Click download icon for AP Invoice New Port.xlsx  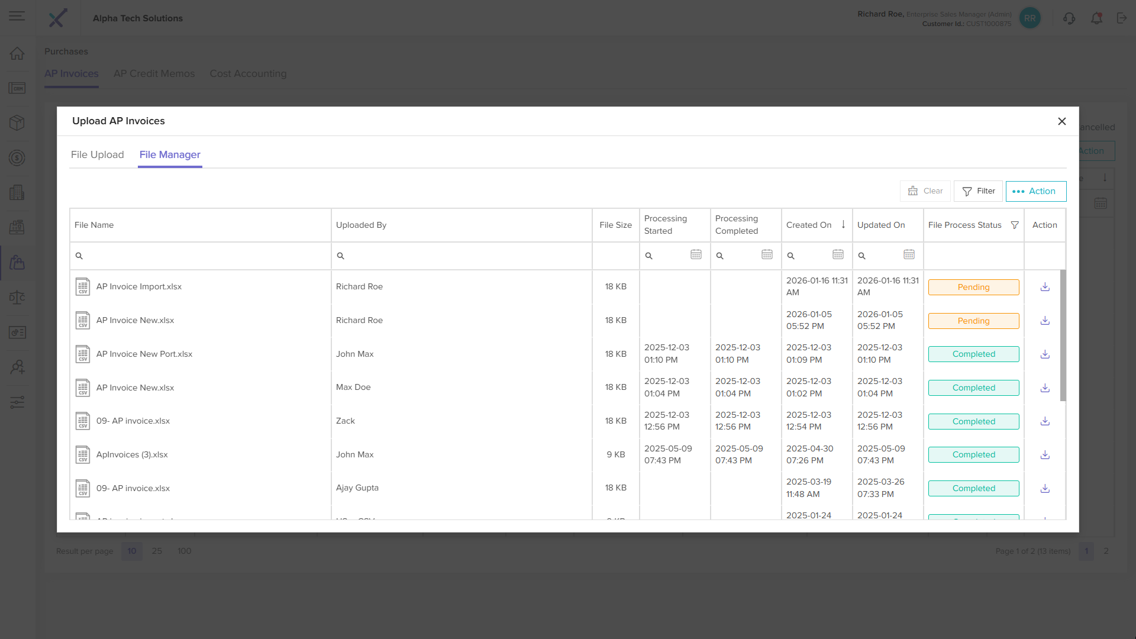[x=1045, y=354]
